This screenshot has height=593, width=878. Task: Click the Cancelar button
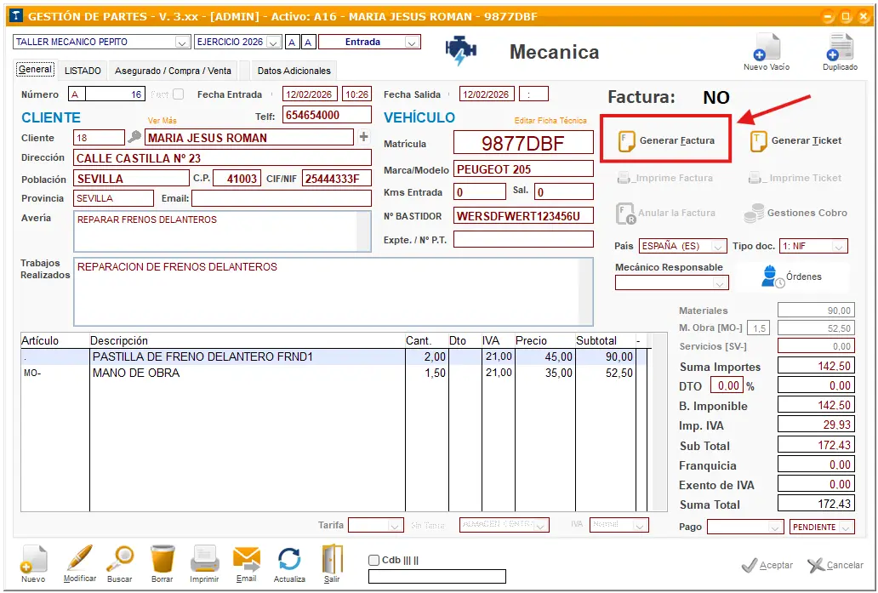click(x=835, y=565)
